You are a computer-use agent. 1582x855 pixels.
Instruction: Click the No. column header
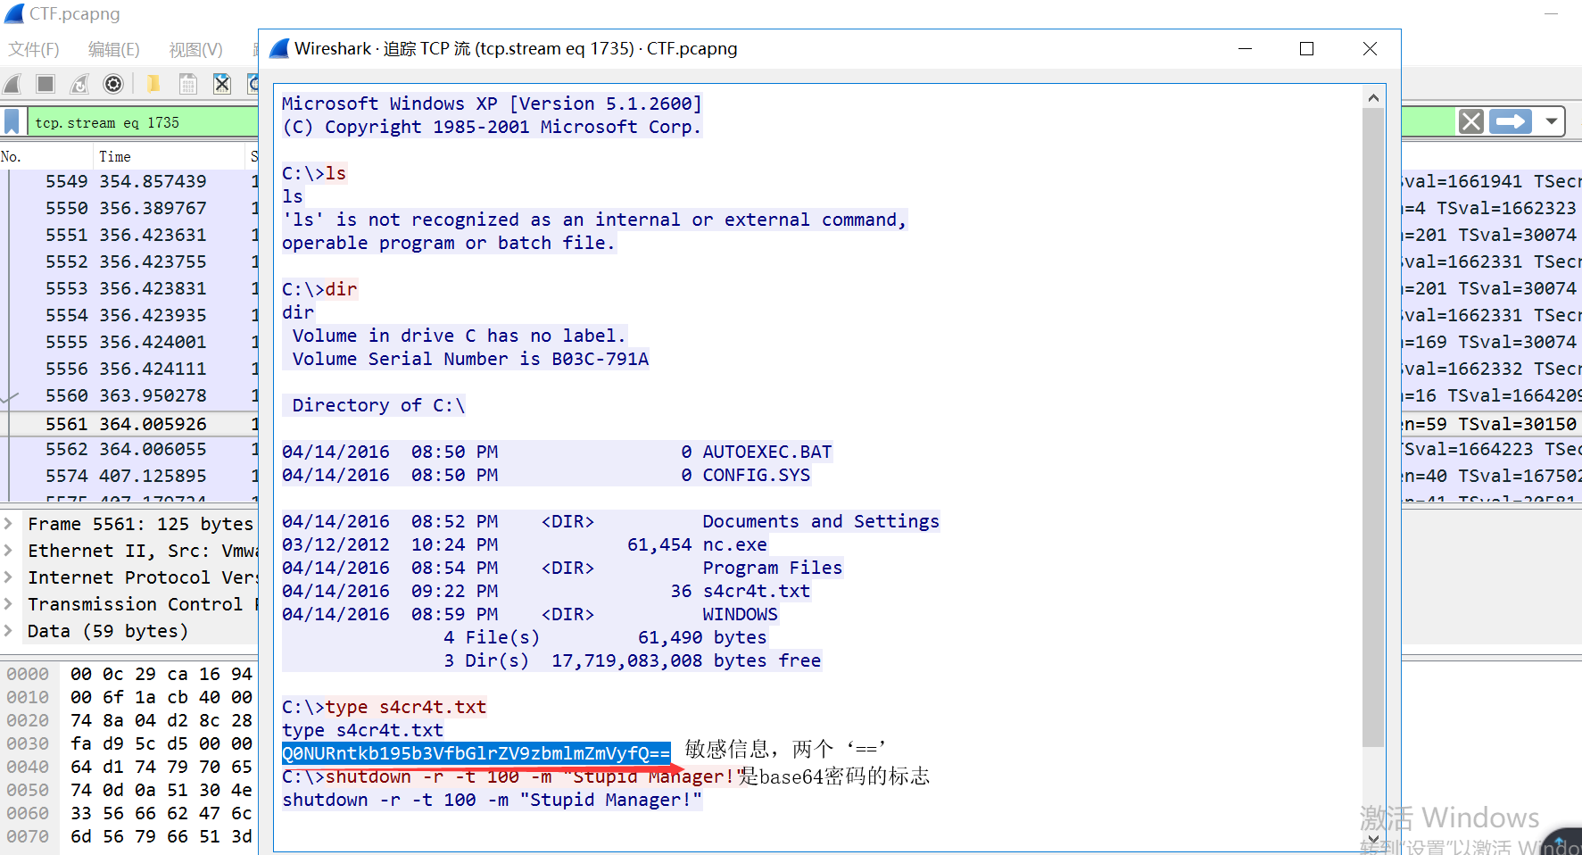pos(46,156)
